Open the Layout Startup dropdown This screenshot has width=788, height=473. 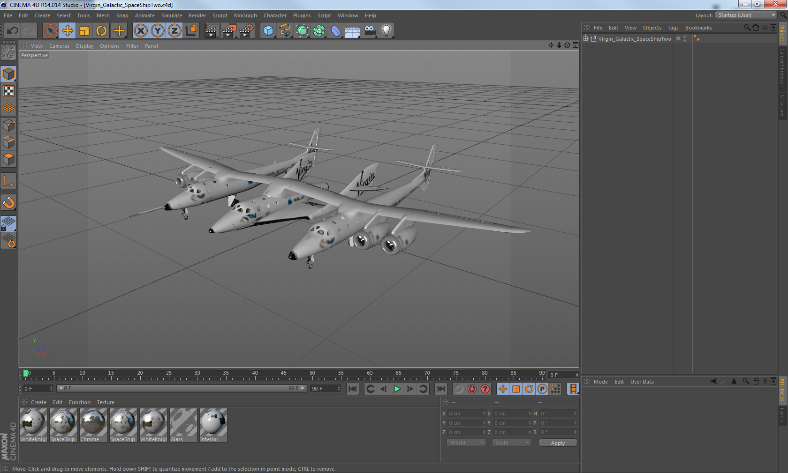tap(747, 15)
